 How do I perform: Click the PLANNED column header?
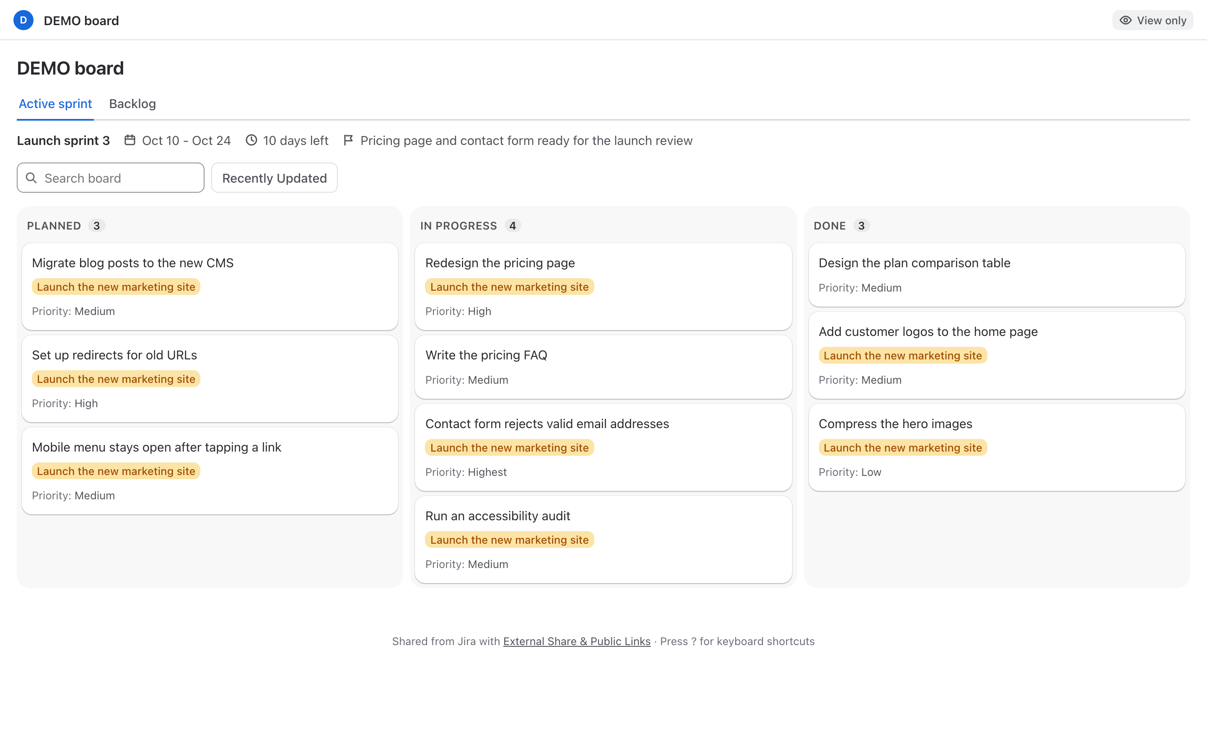point(54,226)
